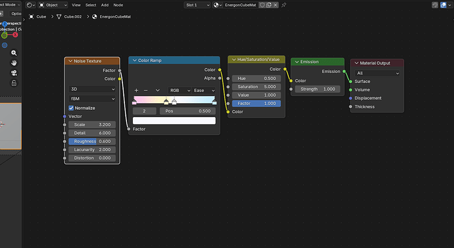This screenshot has height=248, width=454.
Task: Click the blue Factor slider in Hue/Saturation node
Action: pyautogui.click(x=256, y=103)
